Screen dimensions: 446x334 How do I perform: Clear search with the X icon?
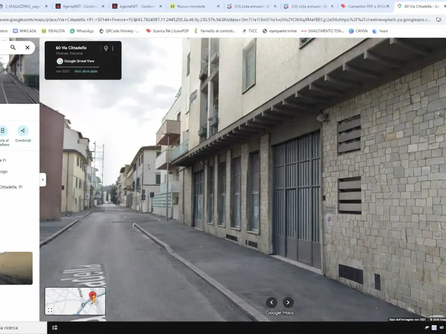pyautogui.click(x=28, y=47)
